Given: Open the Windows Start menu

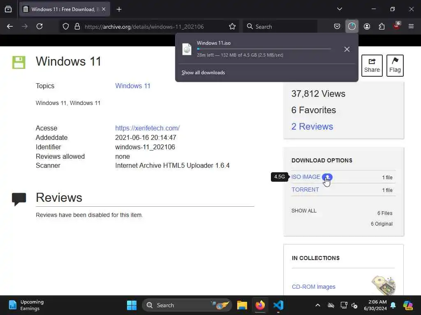Looking at the screenshot, I should pos(132,305).
